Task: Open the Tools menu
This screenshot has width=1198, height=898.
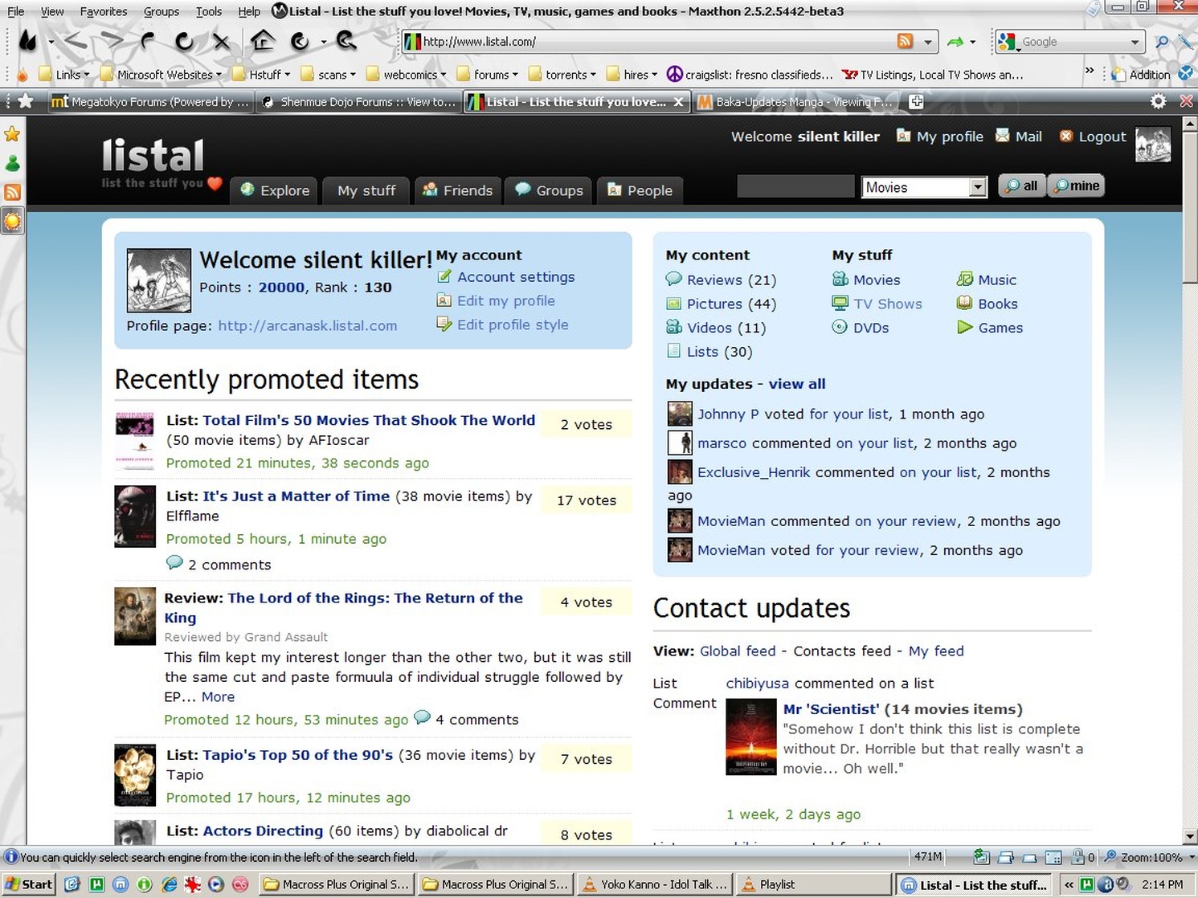Action: 209,11
